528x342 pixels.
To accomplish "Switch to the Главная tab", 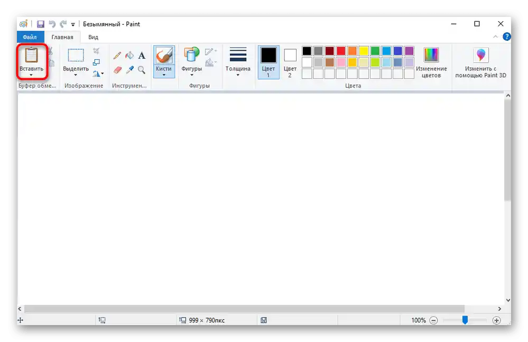I will click(x=62, y=37).
